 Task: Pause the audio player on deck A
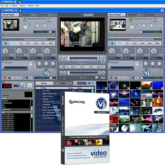[5, 78]
